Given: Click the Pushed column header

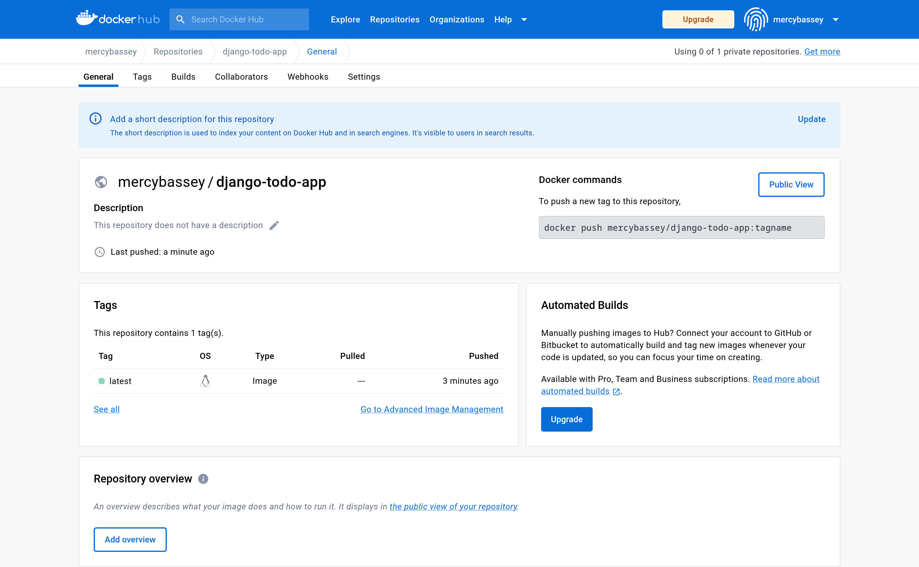Looking at the screenshot, I should click(483, 356).
